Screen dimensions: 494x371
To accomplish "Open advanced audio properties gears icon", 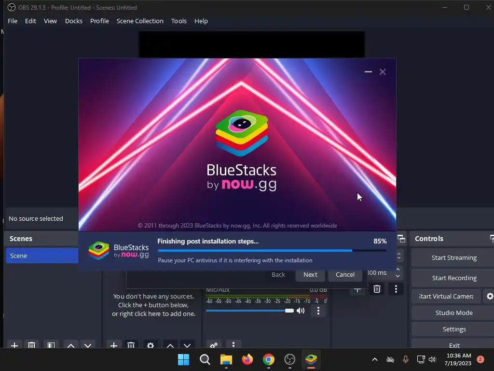I will [214, 345].
